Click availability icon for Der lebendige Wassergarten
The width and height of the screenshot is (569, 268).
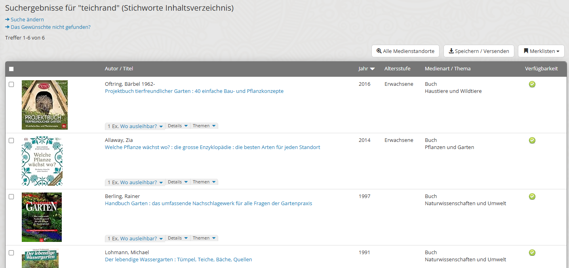[532, 253]
